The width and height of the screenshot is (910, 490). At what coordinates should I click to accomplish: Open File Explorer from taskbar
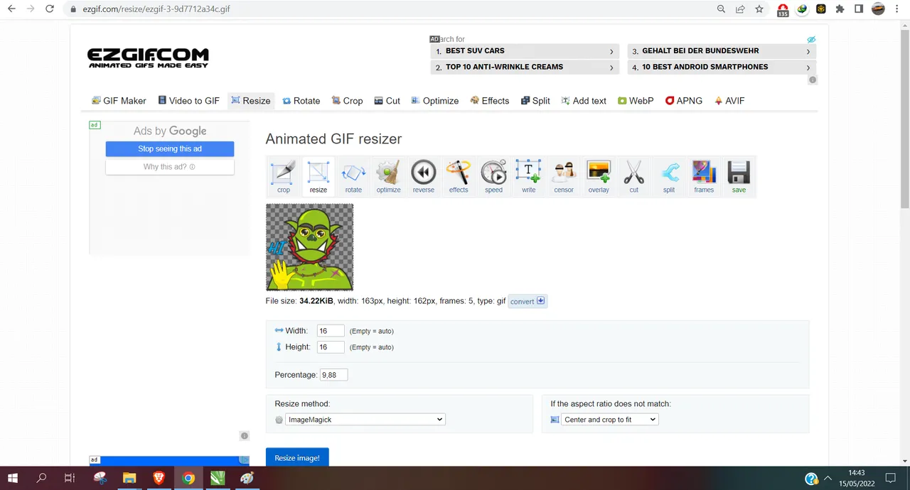pyautogui.click(x=129, y=478)
